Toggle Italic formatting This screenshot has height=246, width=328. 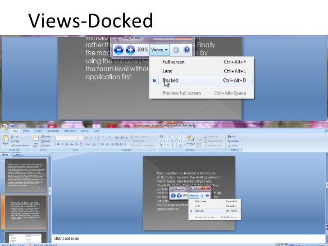(x=62, y=144)
